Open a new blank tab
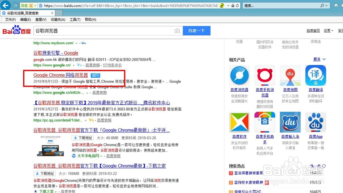343x193 pixels. pyautogui.click(x=59, y=13)
